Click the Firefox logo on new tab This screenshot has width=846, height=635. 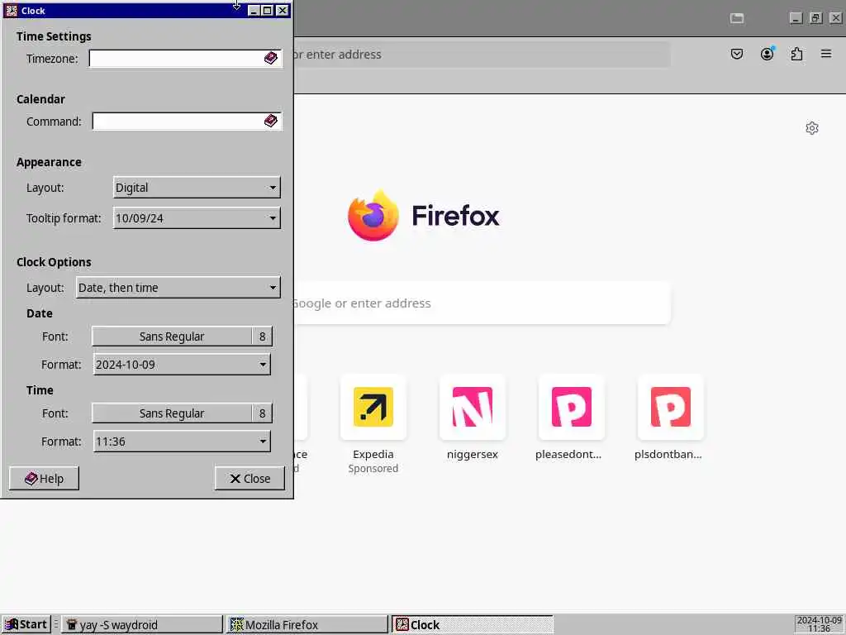pos(424,216)
